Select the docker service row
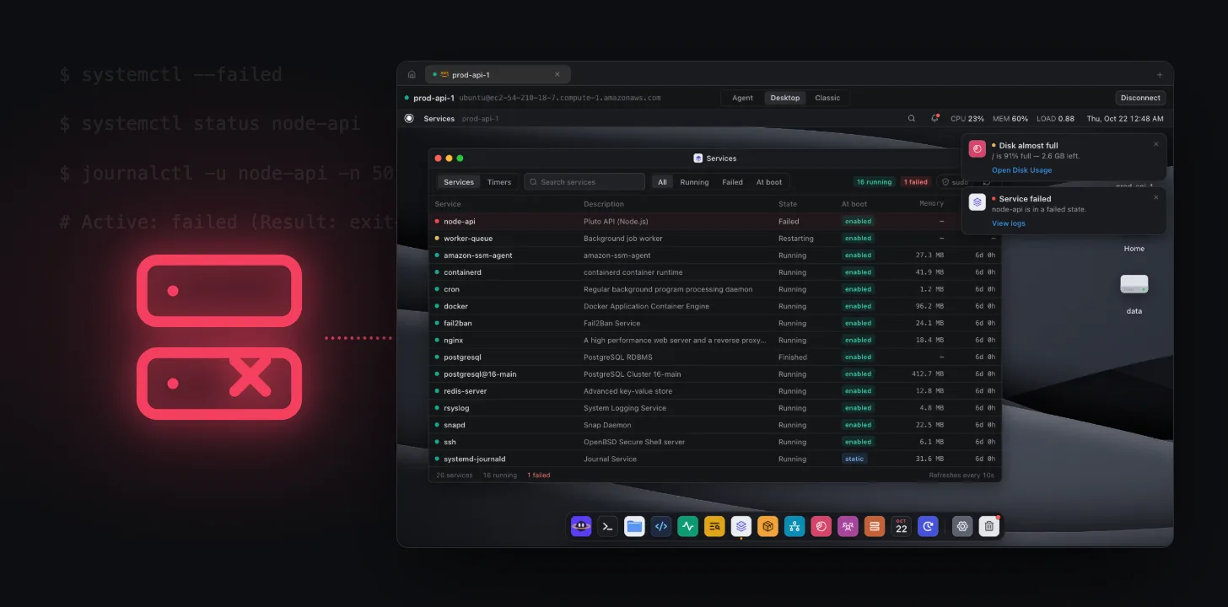Image resolution: width=1228 pixels, height=607 pixels. click(x=714, y=306)
